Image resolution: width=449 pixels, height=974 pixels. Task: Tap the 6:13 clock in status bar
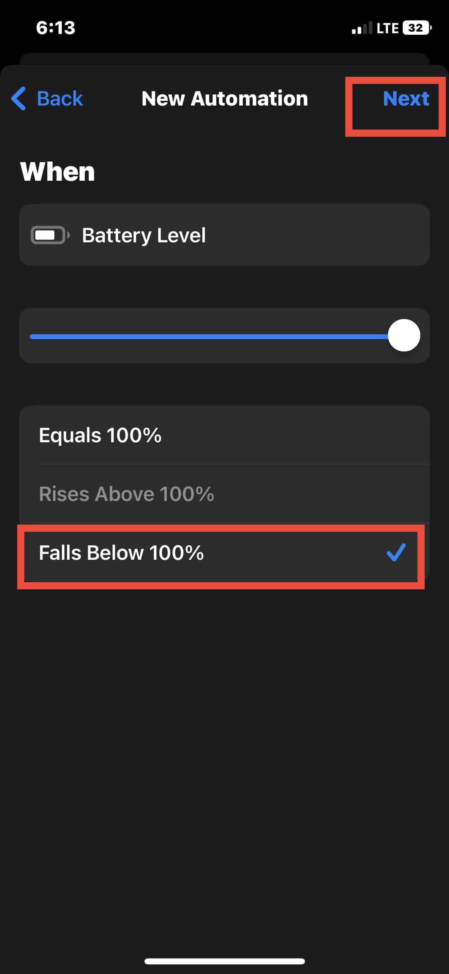pyautogui.click(x=55, y=28)
